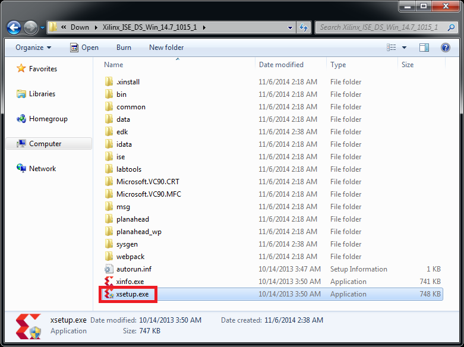The image size is (464, 347).
Task: Click the xsetup.exe file name
Action: click(x=132, y=294)
